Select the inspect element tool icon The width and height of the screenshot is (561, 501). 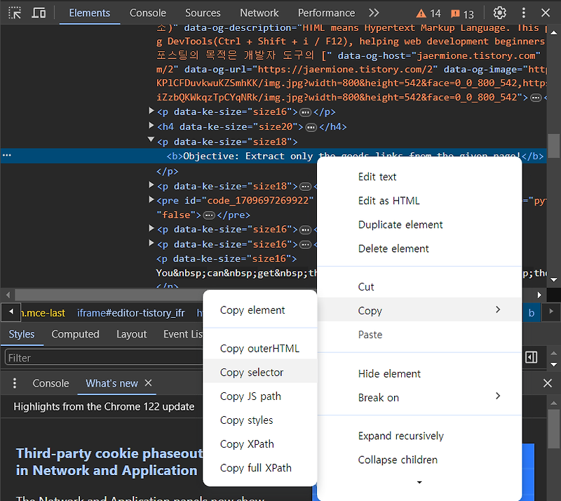click(x=14, y=13)
